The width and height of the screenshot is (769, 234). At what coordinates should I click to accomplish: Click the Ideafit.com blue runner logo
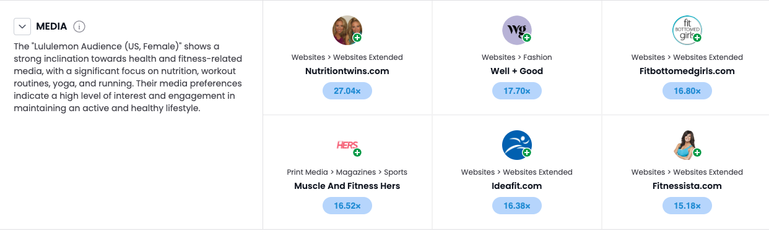point(517,145)
